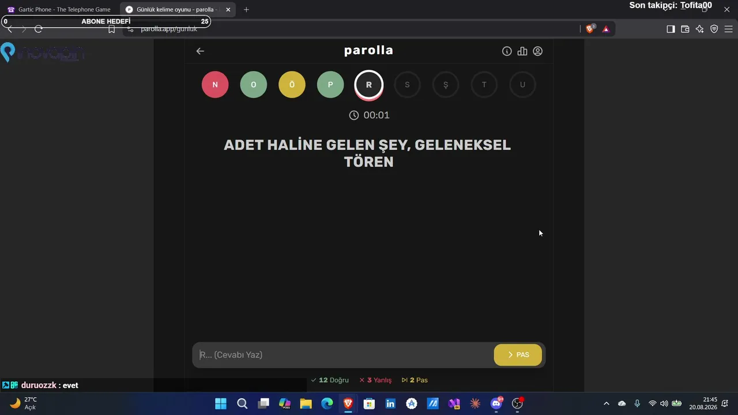Image resolution: width=738 pixels, height=415 pixels.
Task: Select the red letter N circle
Action: (x=215, y=85)
